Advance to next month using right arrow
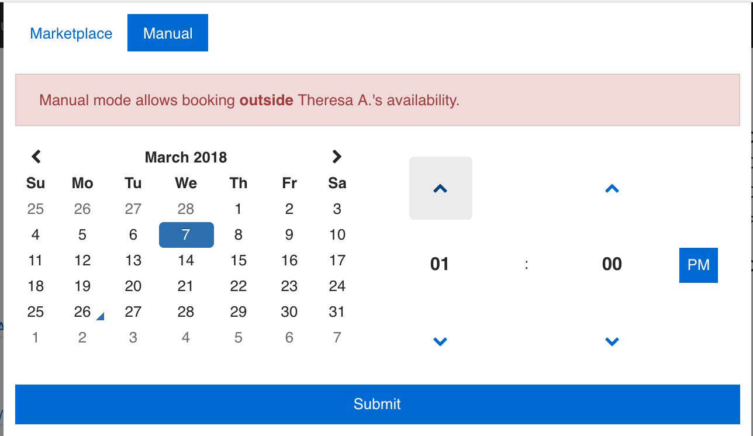 click(337, 157)
